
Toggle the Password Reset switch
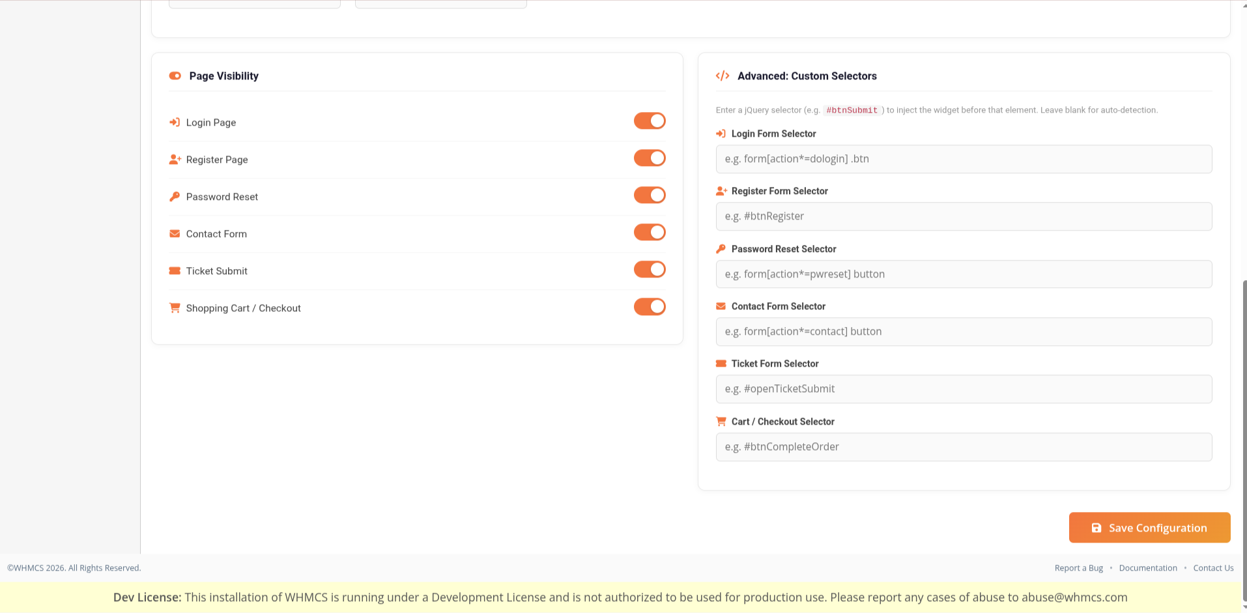click(649, 195)
